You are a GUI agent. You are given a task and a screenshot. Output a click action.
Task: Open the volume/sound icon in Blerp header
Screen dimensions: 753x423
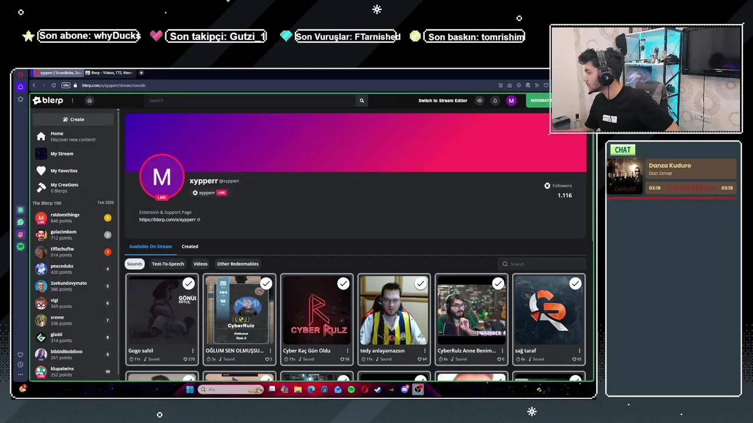click(x=479, y=100)
